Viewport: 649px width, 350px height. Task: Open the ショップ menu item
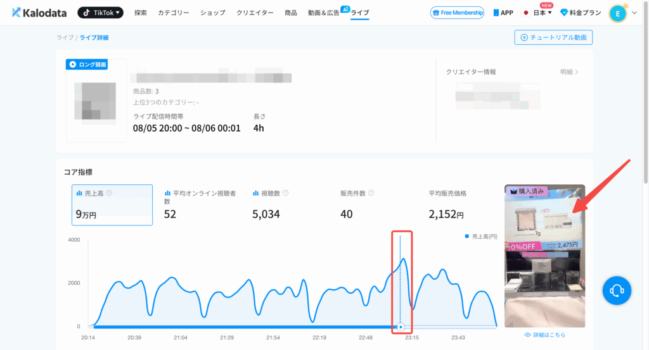[213, 13]
